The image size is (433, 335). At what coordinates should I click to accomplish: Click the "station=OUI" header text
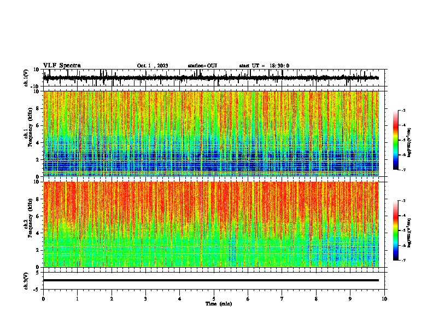(202, 66)
